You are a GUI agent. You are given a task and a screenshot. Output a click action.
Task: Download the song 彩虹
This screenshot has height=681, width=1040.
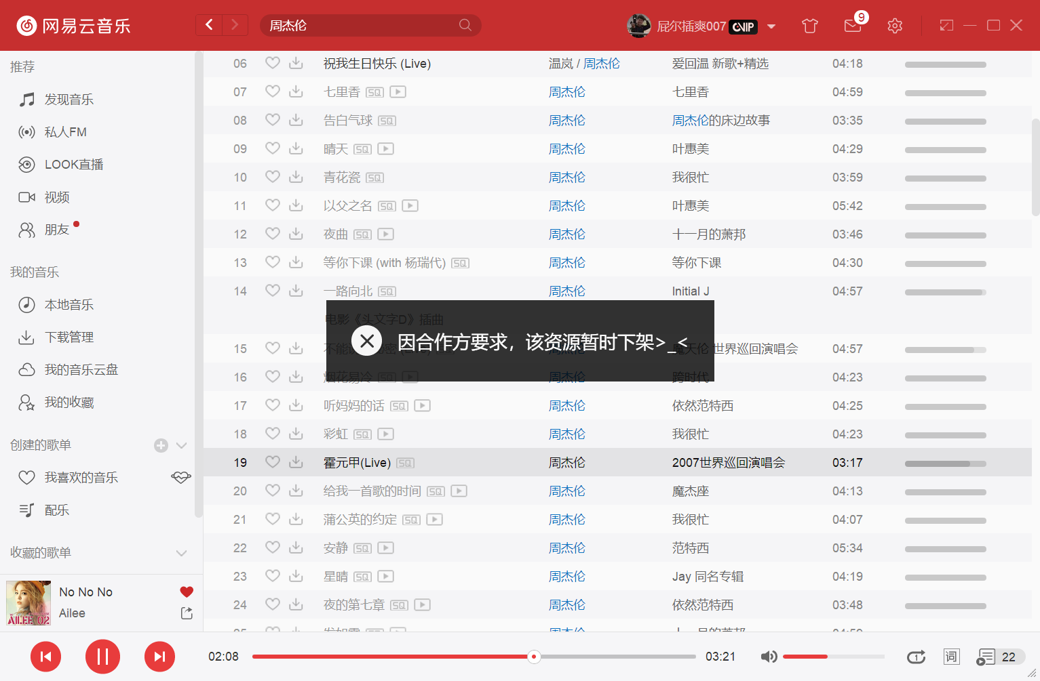pyautogui.click(x=296, y=434)
